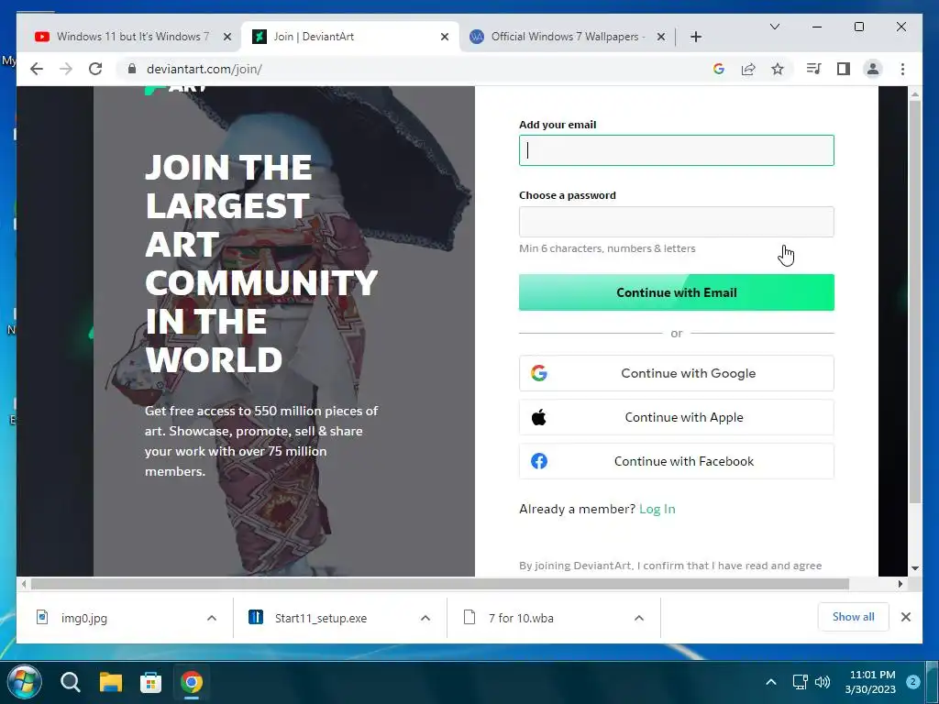Open the volume tray icon

tap(823, 682)
